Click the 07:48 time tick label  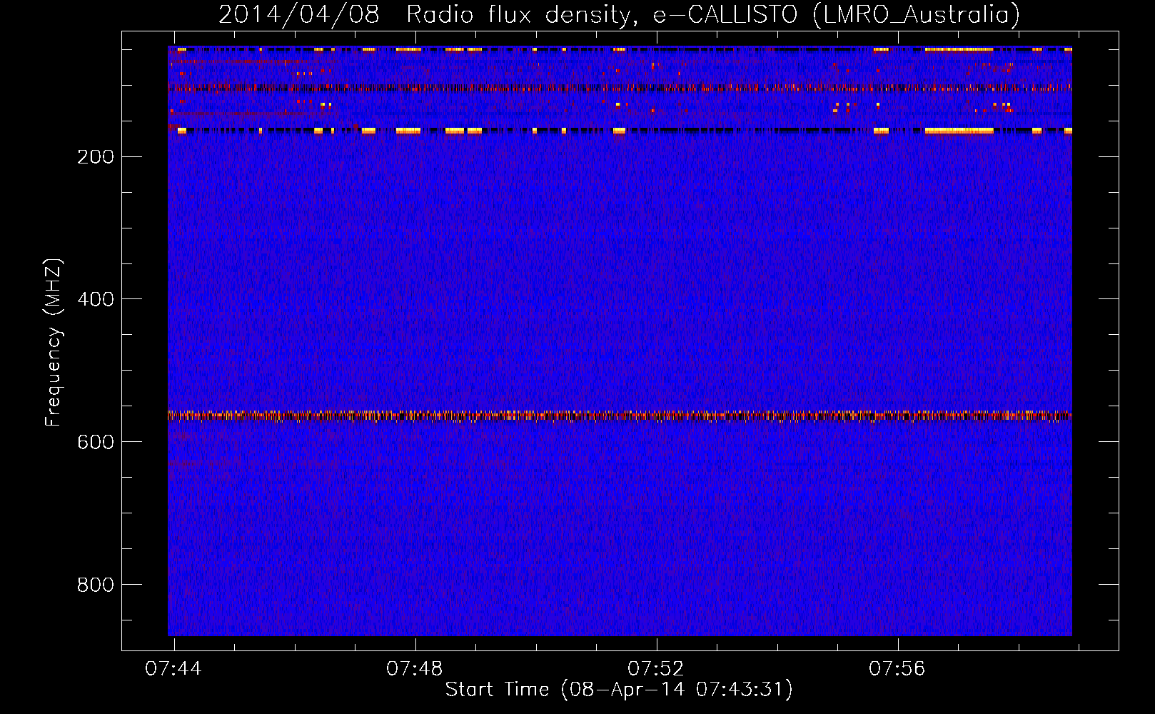pos(415,668)
